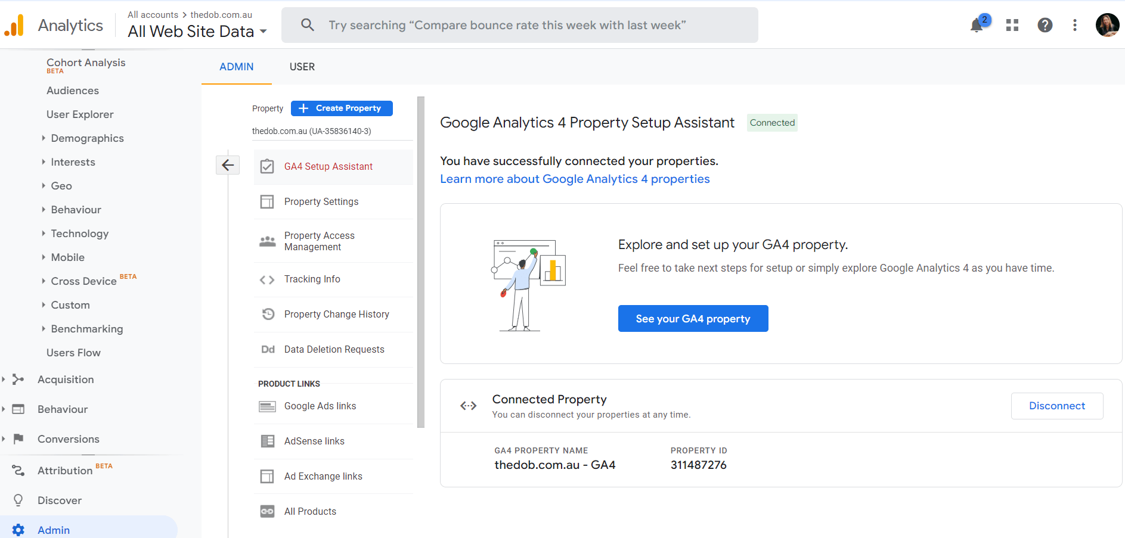Open the Attribution BETA section
Viewport: 1125px width, 538px height.
pyautogui.click(x=66, y=471)
